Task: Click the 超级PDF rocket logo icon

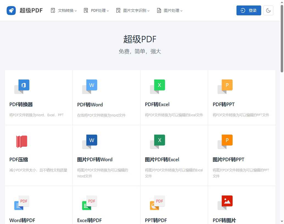Action: coord(11,10)
